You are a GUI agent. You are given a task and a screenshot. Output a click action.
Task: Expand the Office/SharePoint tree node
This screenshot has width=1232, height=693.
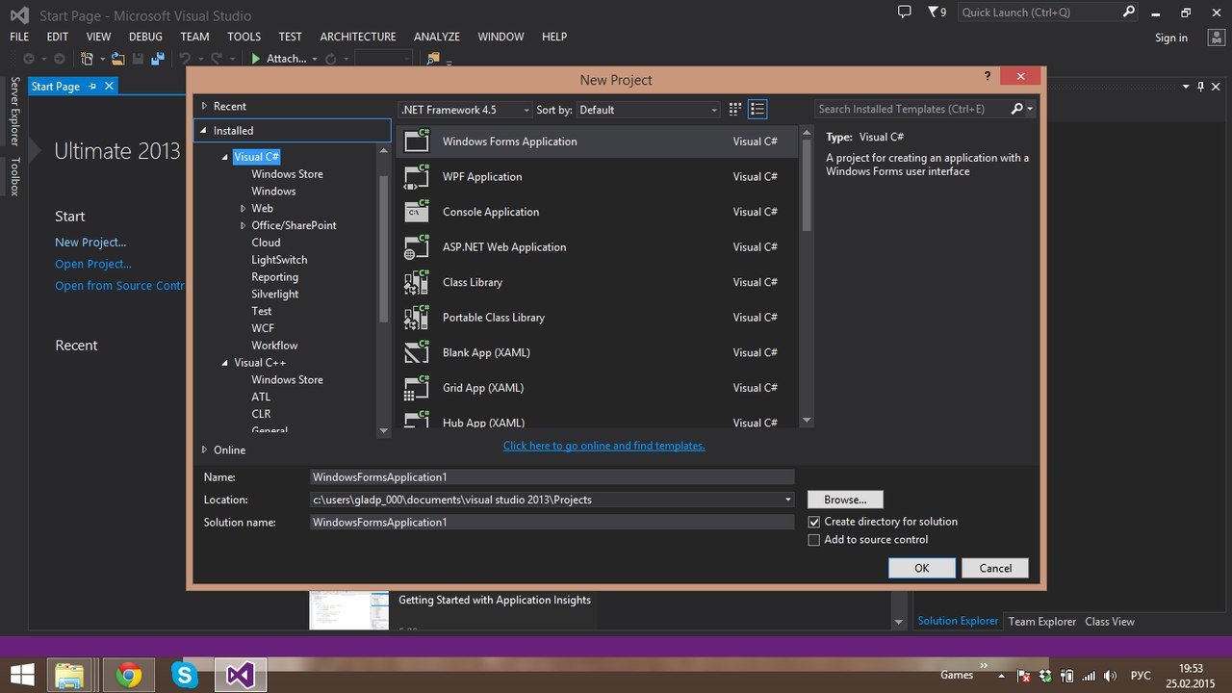click(244, 225)
